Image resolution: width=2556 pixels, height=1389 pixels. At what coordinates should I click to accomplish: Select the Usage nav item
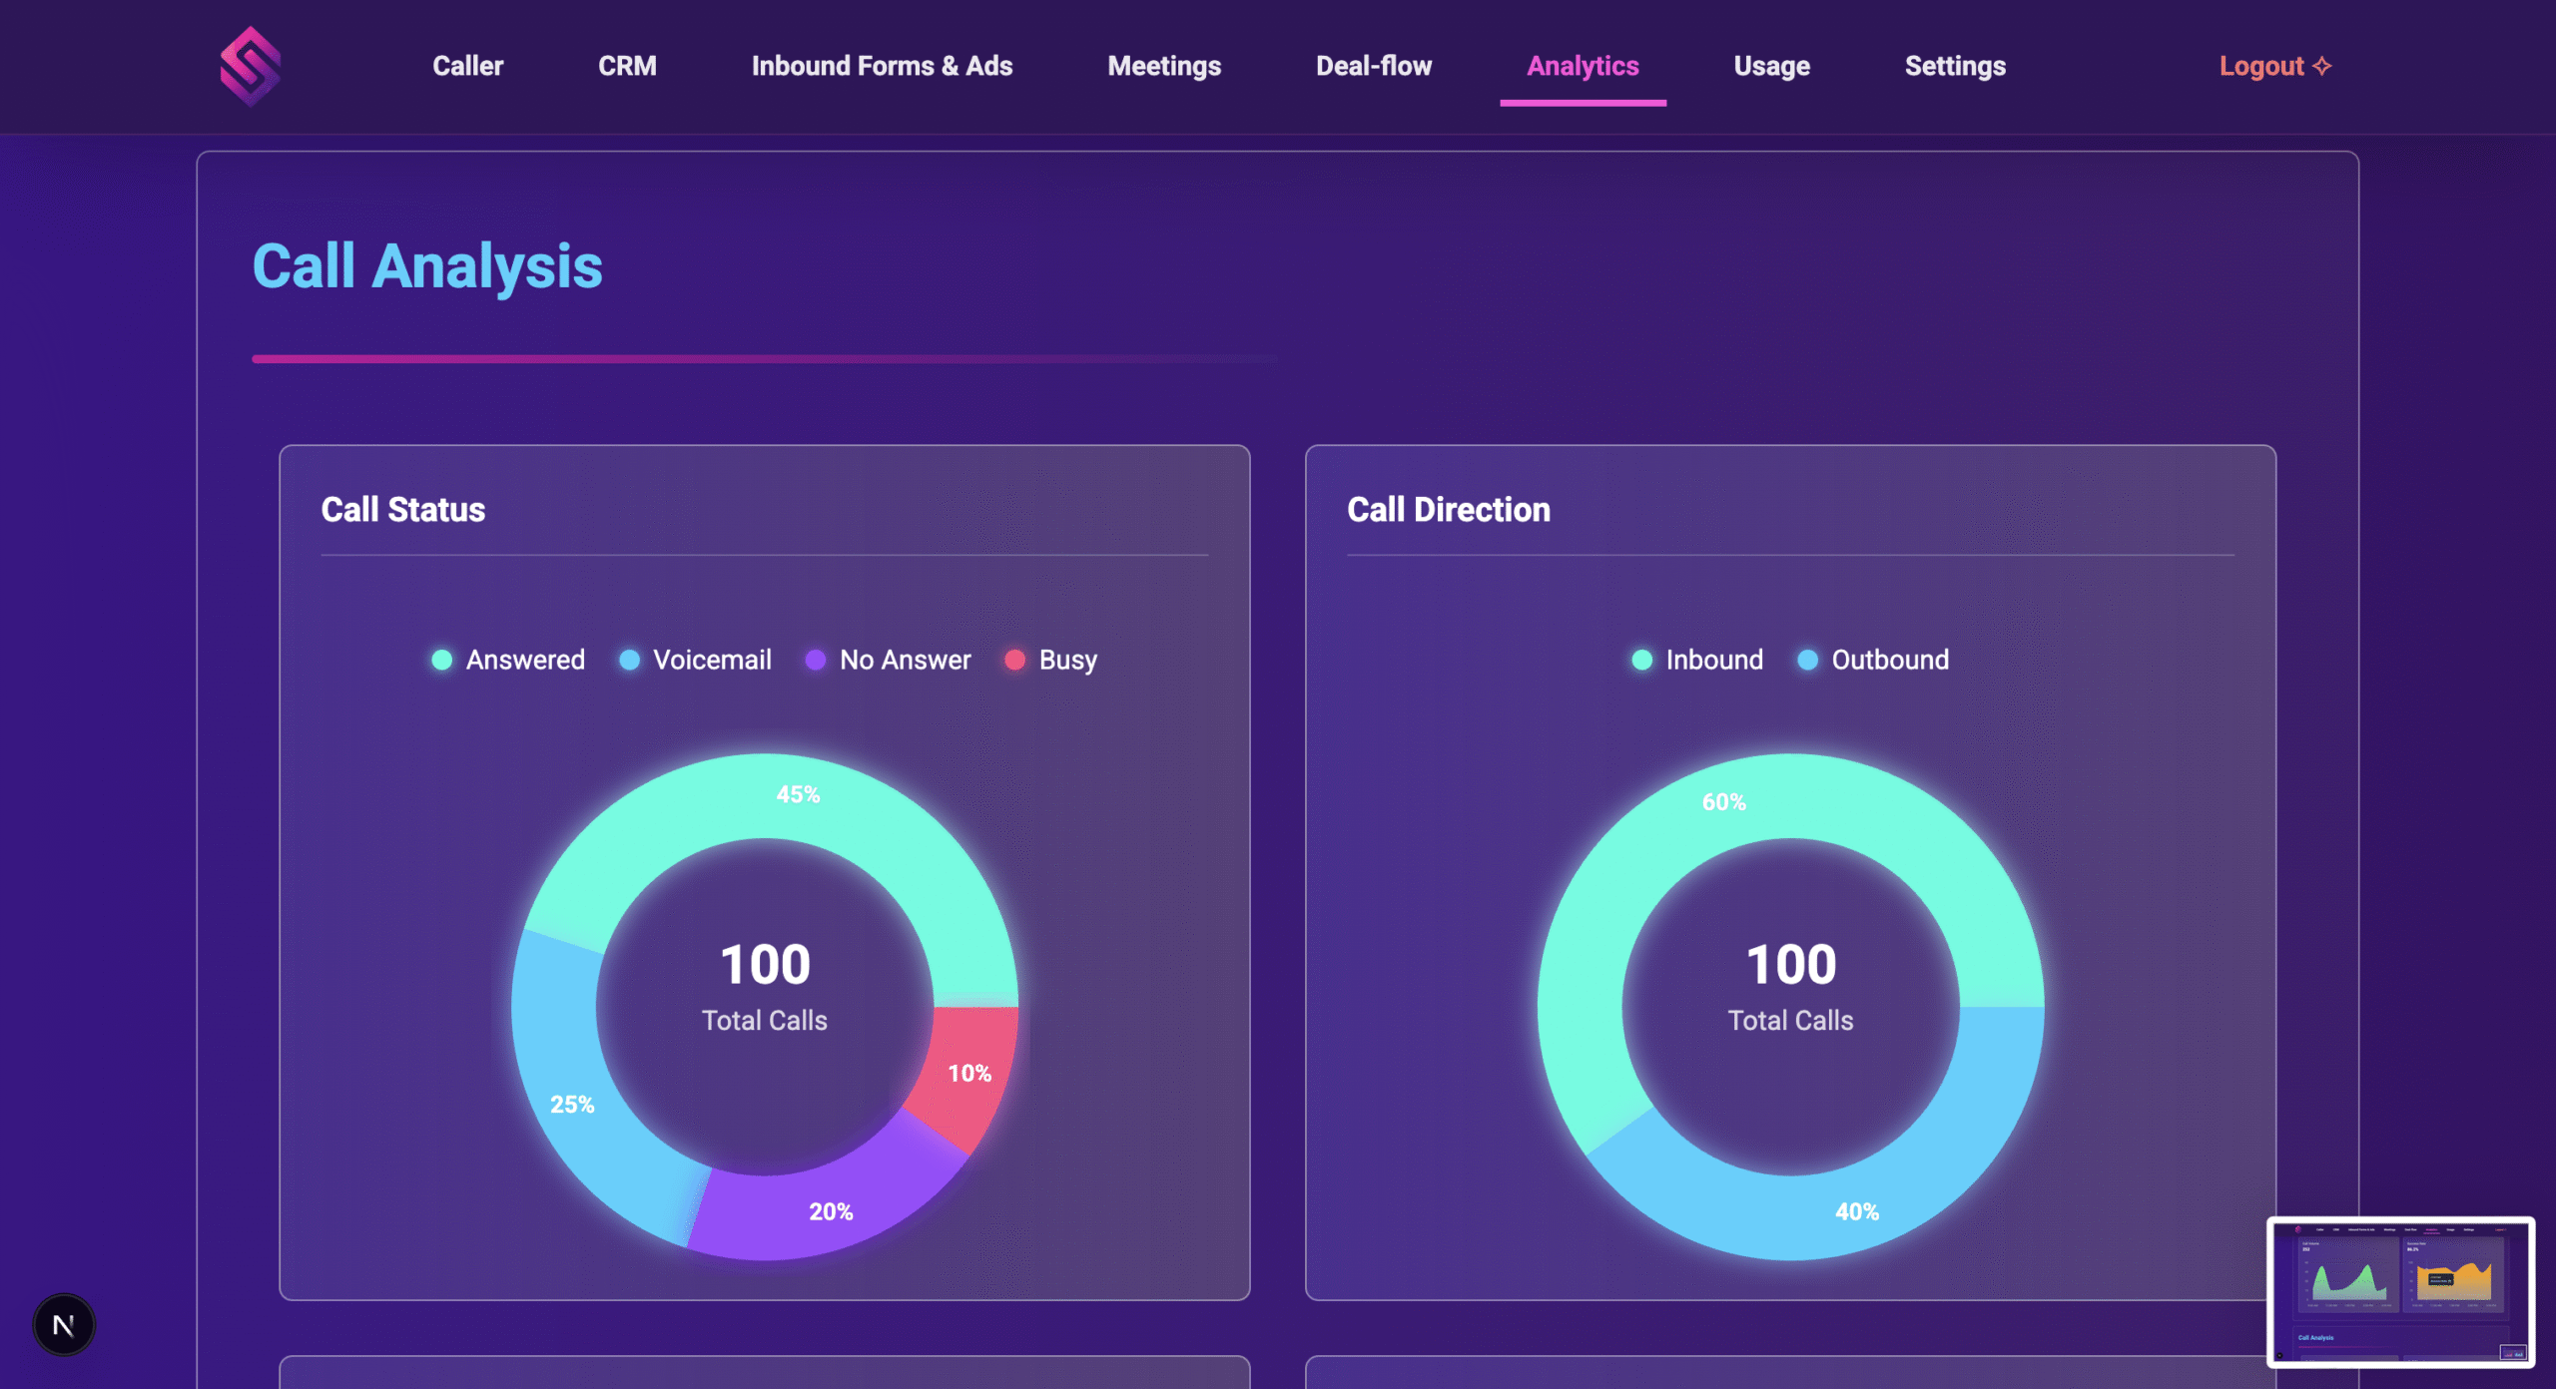[x=1771, y=66]
